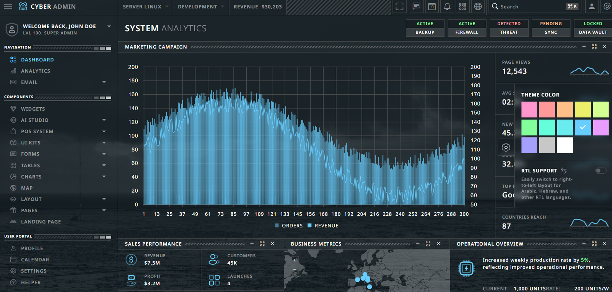This screenshot has height=292, width=612.
Task: Go to the Landing Page item
Action: click(x=41, y=222)
